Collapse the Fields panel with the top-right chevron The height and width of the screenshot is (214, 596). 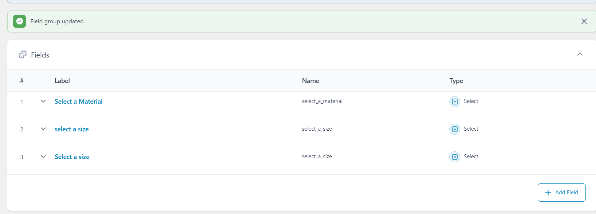580,54
